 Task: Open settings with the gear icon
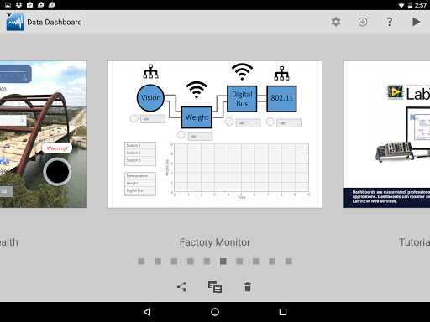pyautogui.click(x=336, y=22)
